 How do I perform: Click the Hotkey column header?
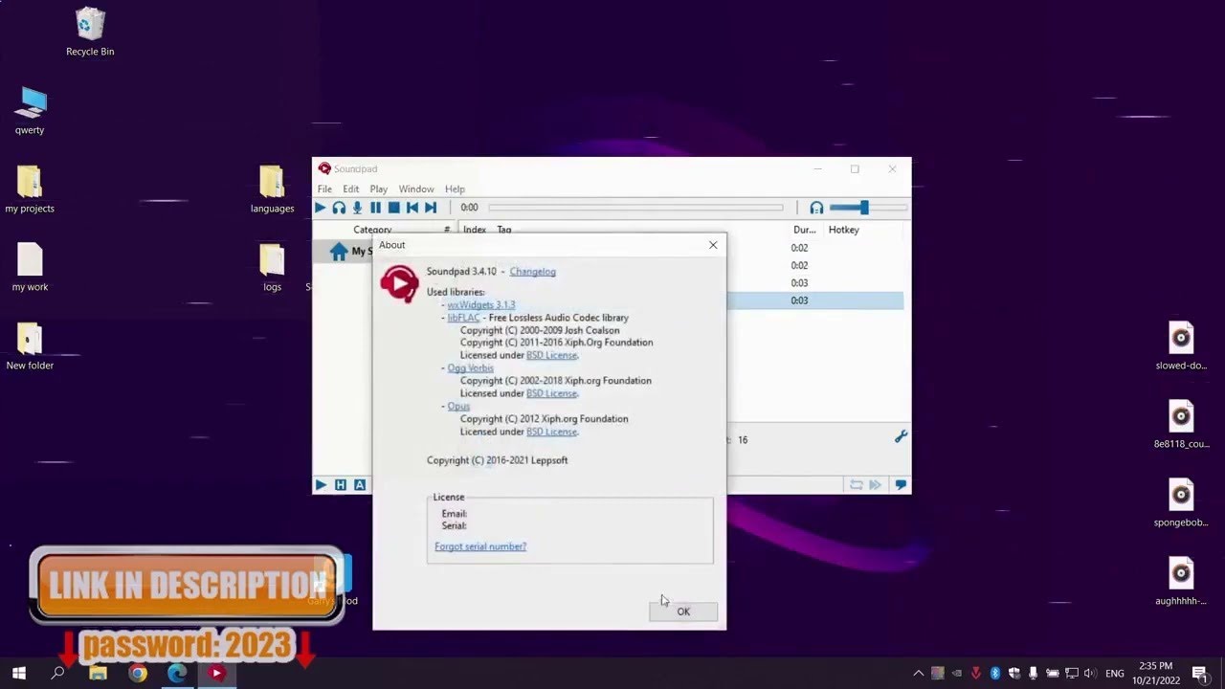click(844, 230)
